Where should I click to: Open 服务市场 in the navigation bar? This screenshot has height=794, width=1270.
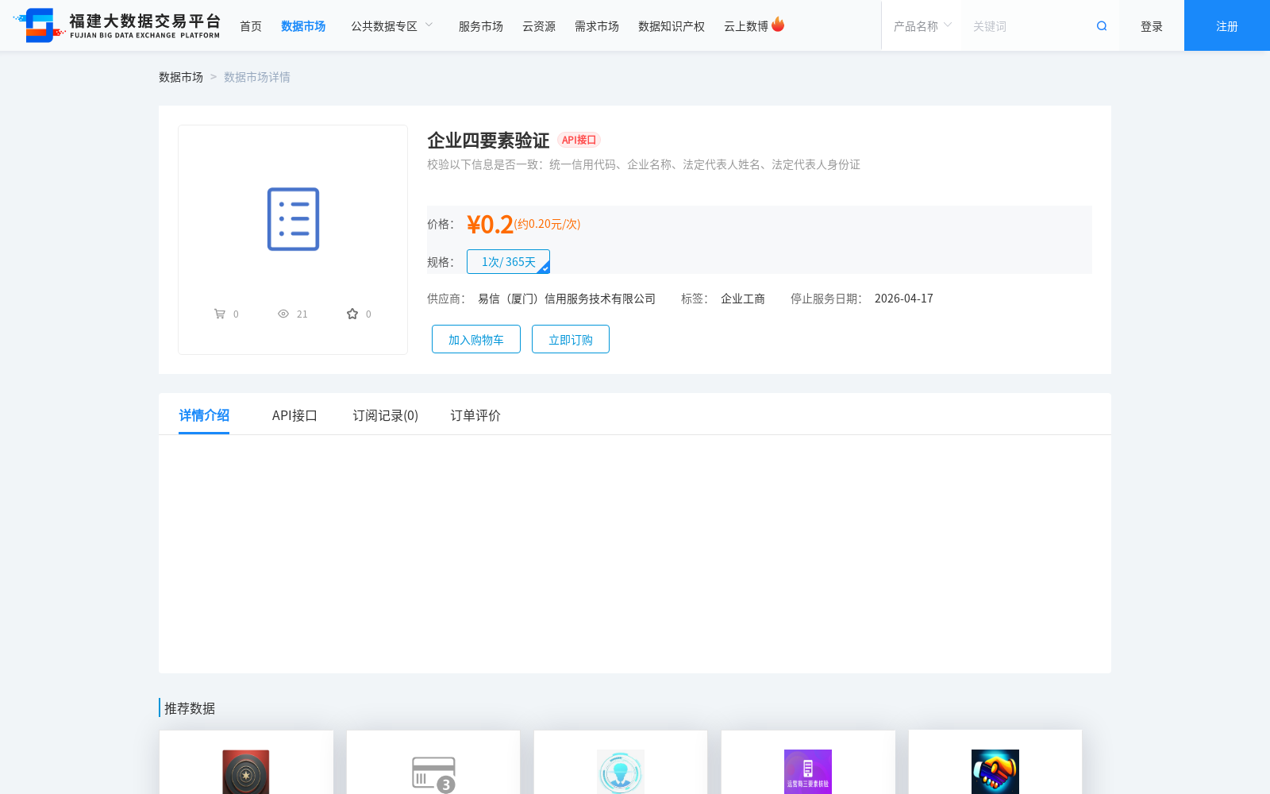tap(481, 26)
